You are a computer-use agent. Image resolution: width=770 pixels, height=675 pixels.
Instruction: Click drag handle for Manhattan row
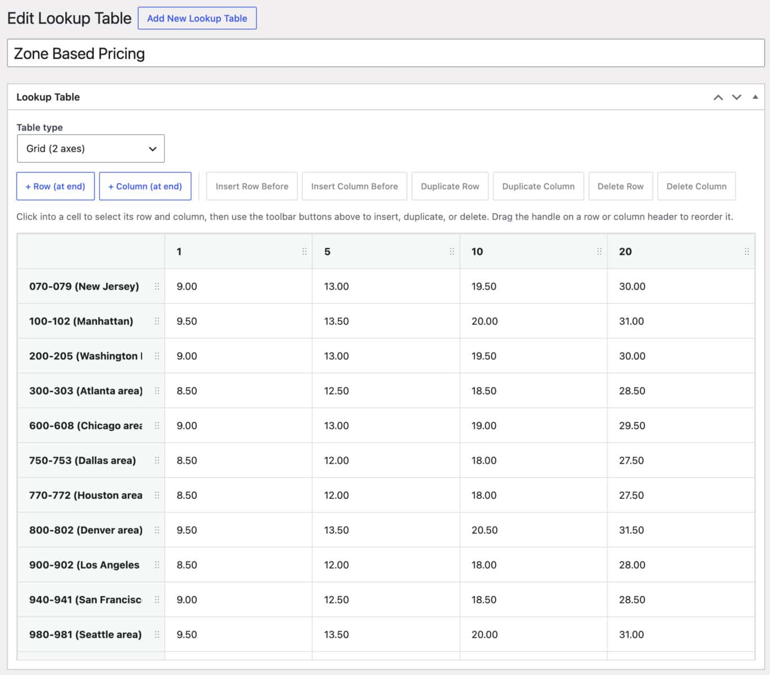click(157, 321)
